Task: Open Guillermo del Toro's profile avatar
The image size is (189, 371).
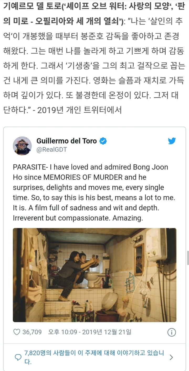Action: point(22,146)
